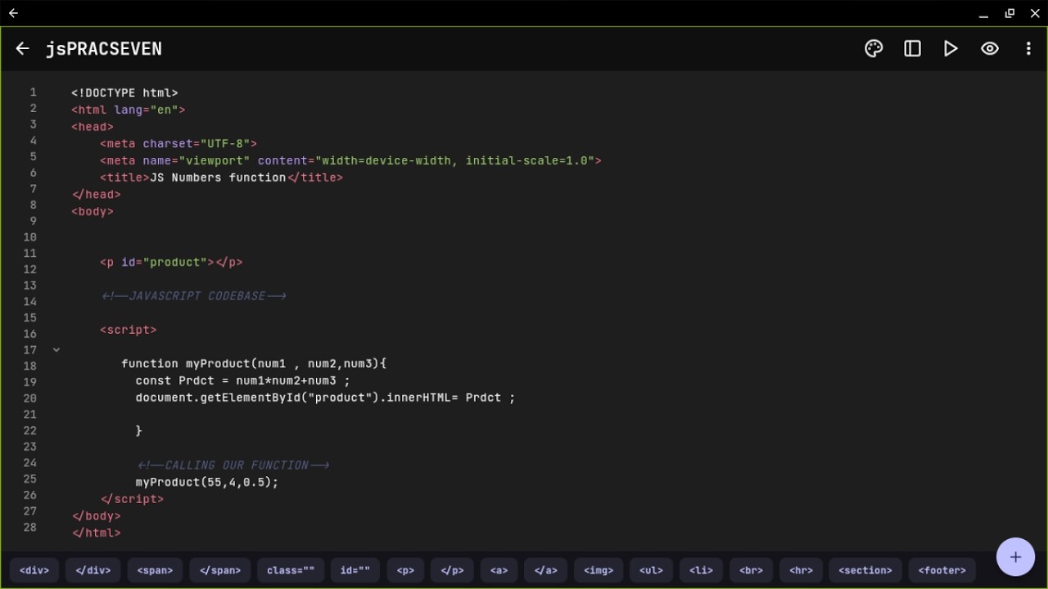The height and width of the screenshot is (589, 1048).
Task: Place cursor in the function myProduct declaration
Action: click(x=254, y=364)
